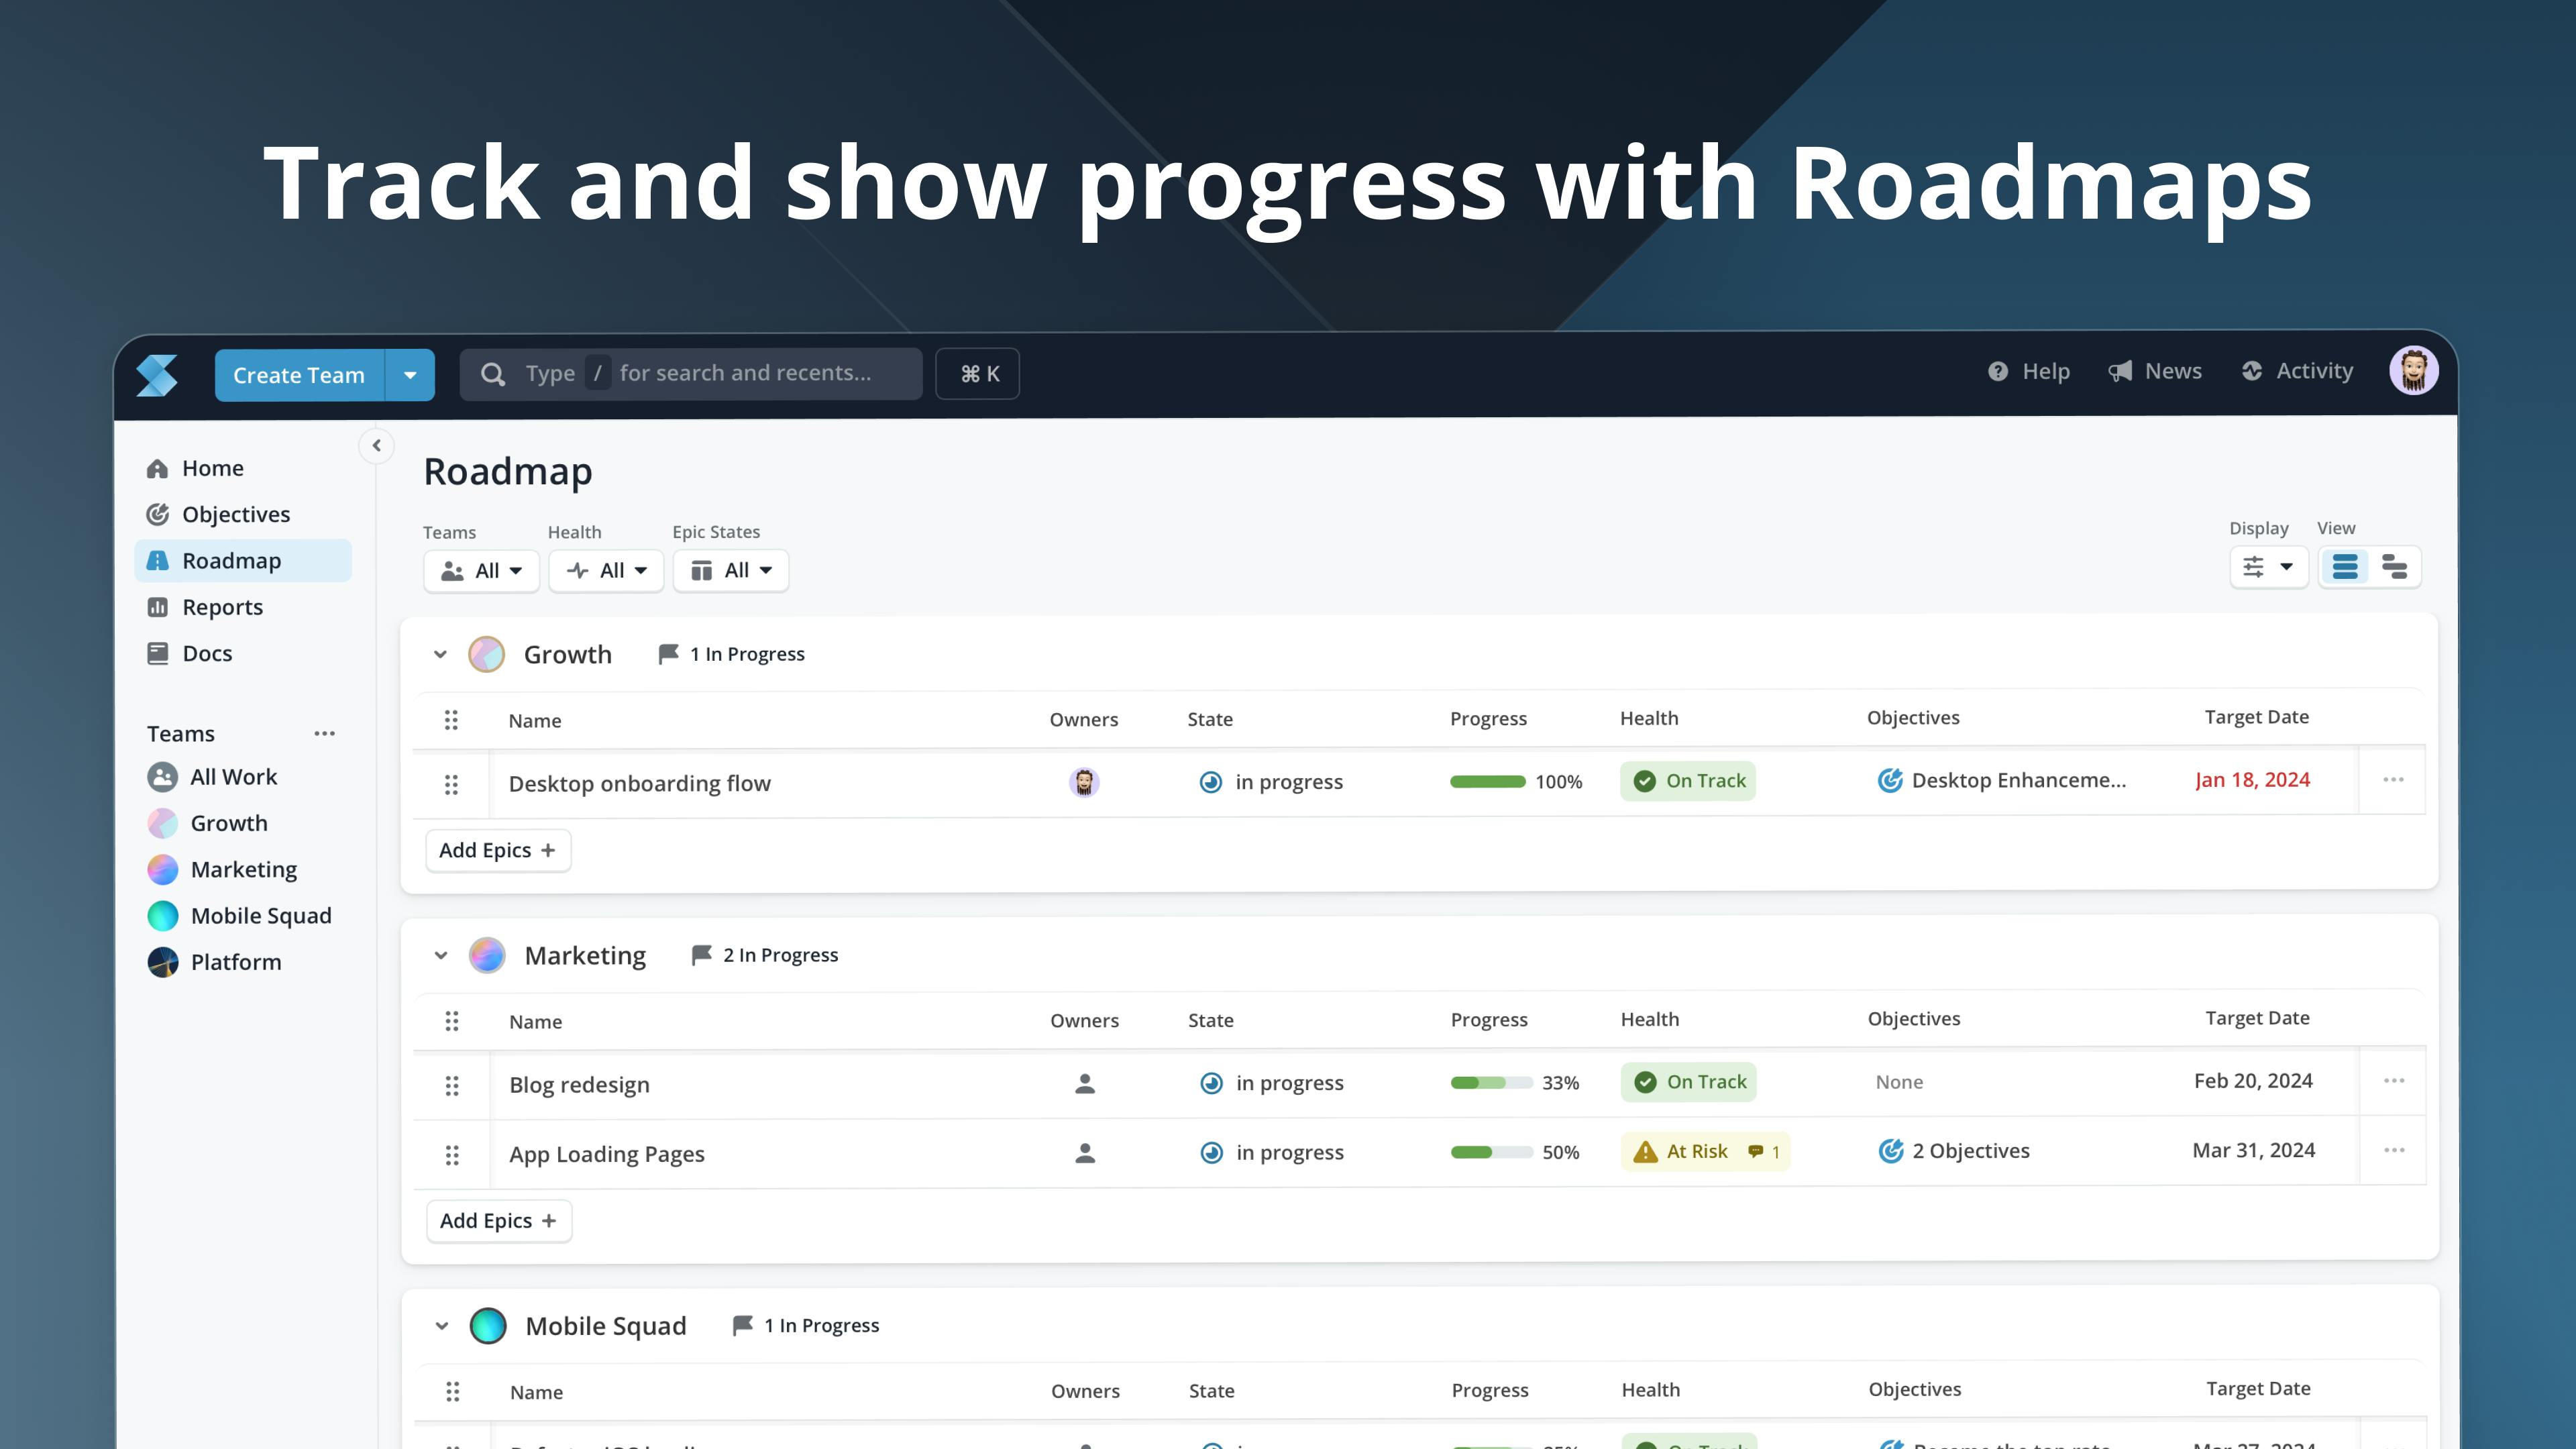Click drag handle for Desktop onboarding flow

[452, 784]
